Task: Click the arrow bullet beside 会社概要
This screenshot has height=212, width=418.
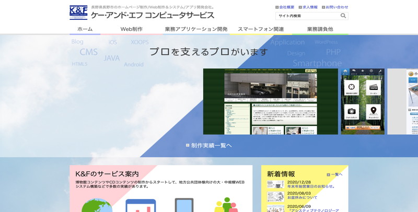Action: 277,7
